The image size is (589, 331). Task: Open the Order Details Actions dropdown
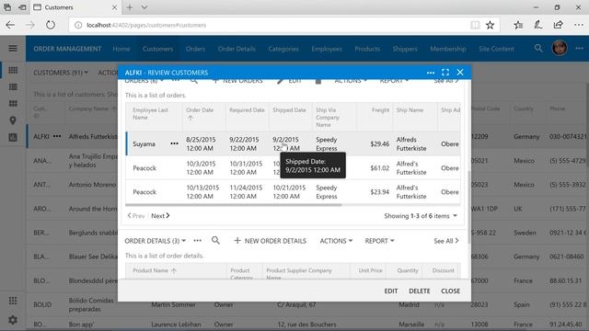point(336,241)
